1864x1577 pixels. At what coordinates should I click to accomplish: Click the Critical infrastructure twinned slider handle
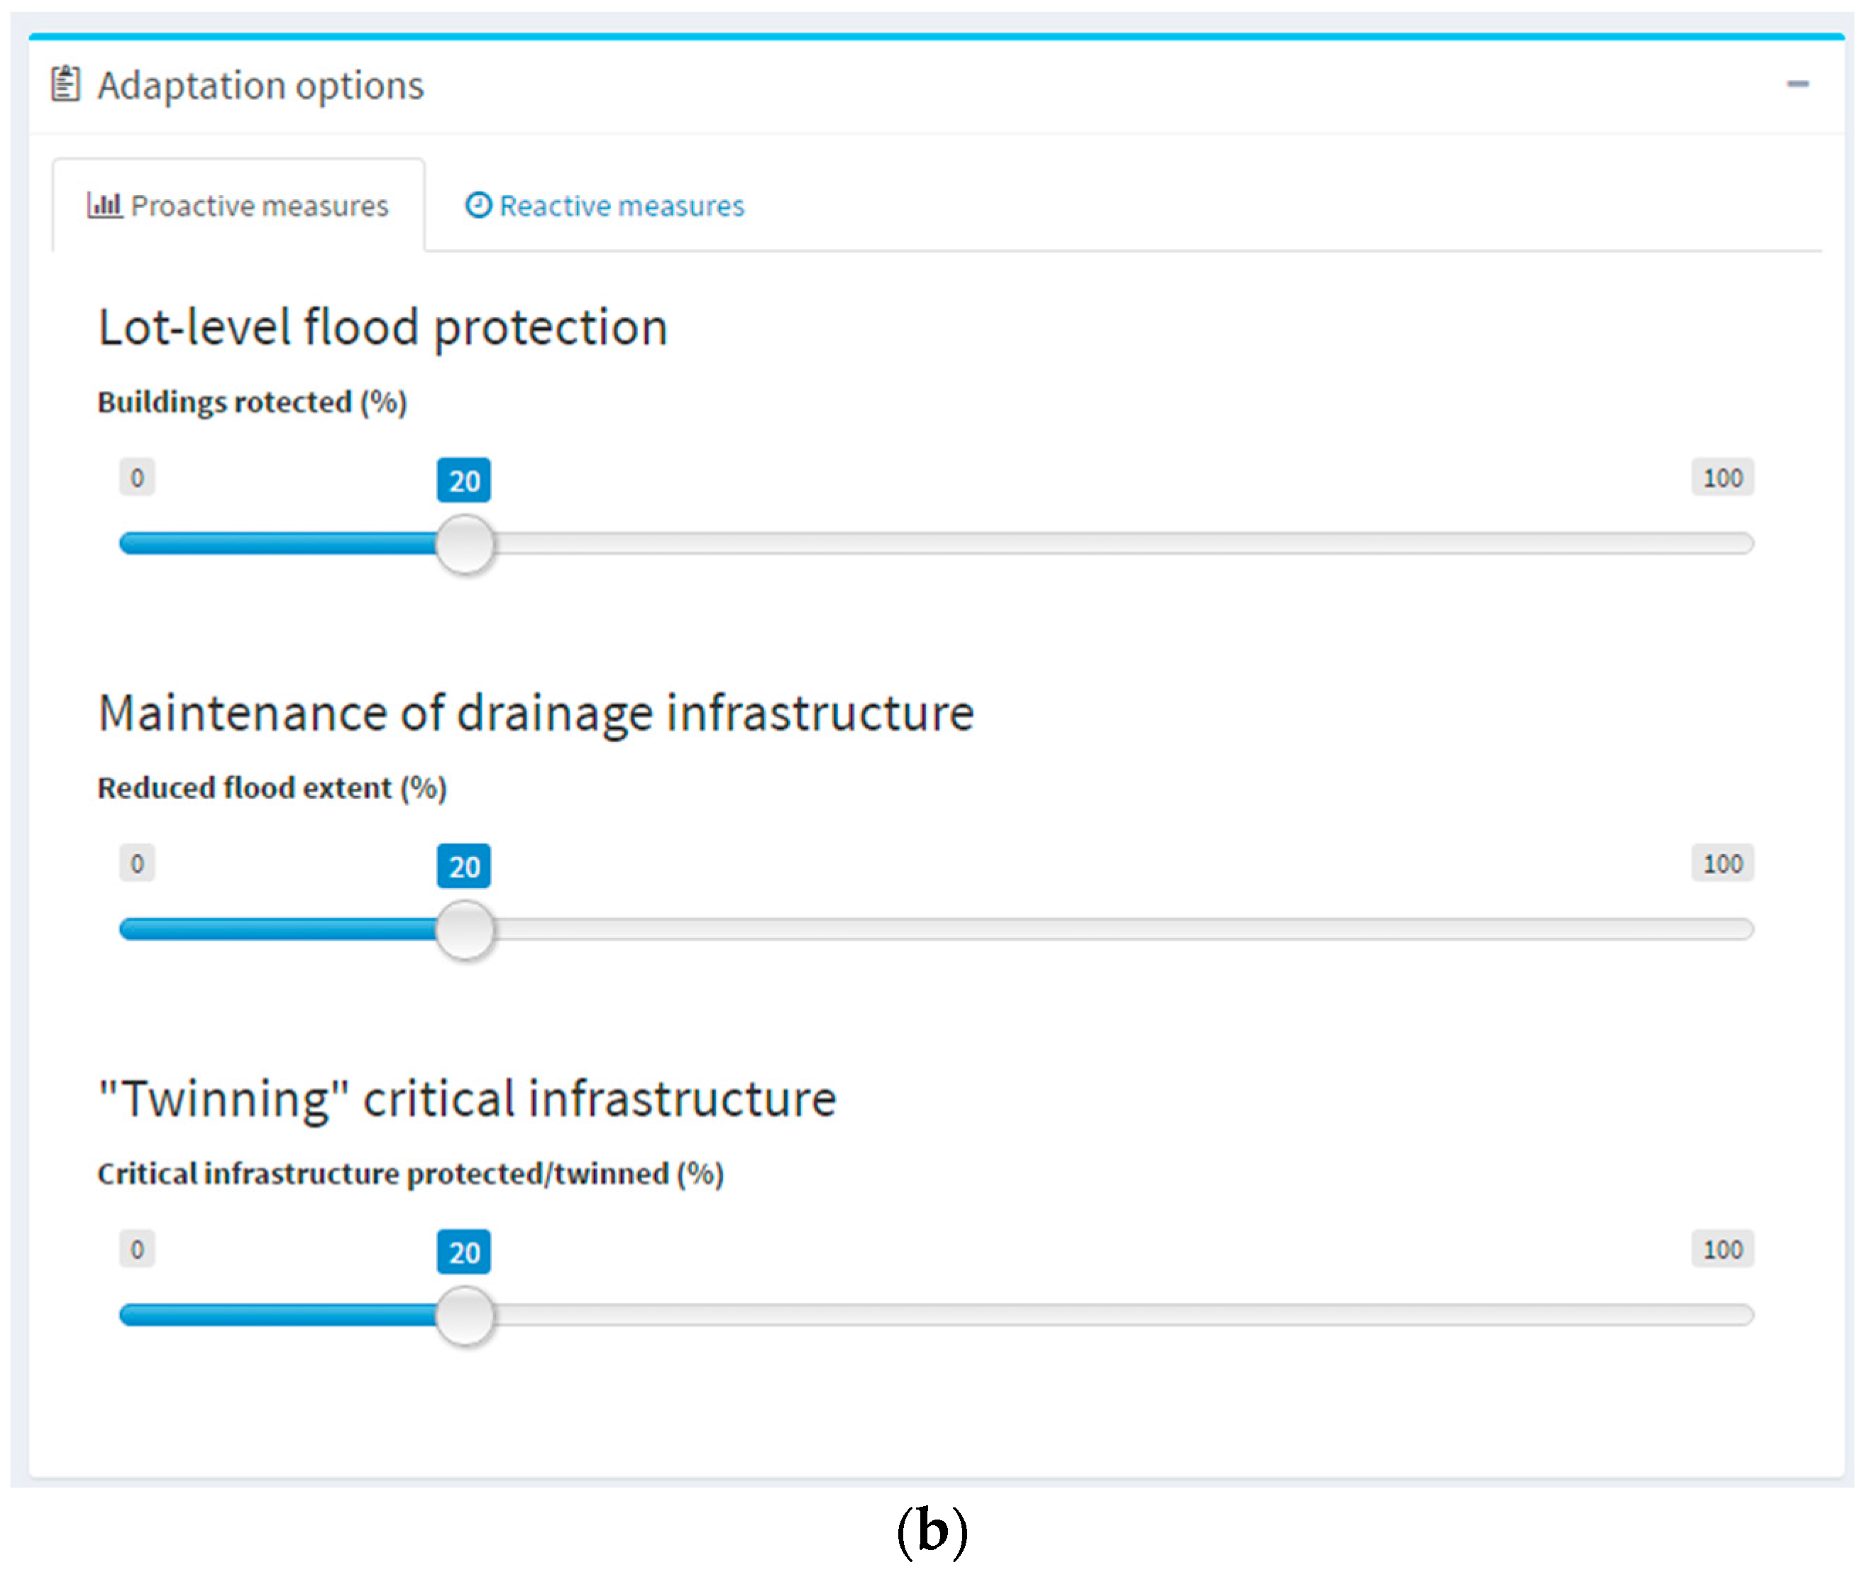click(x=465, y=1315)
